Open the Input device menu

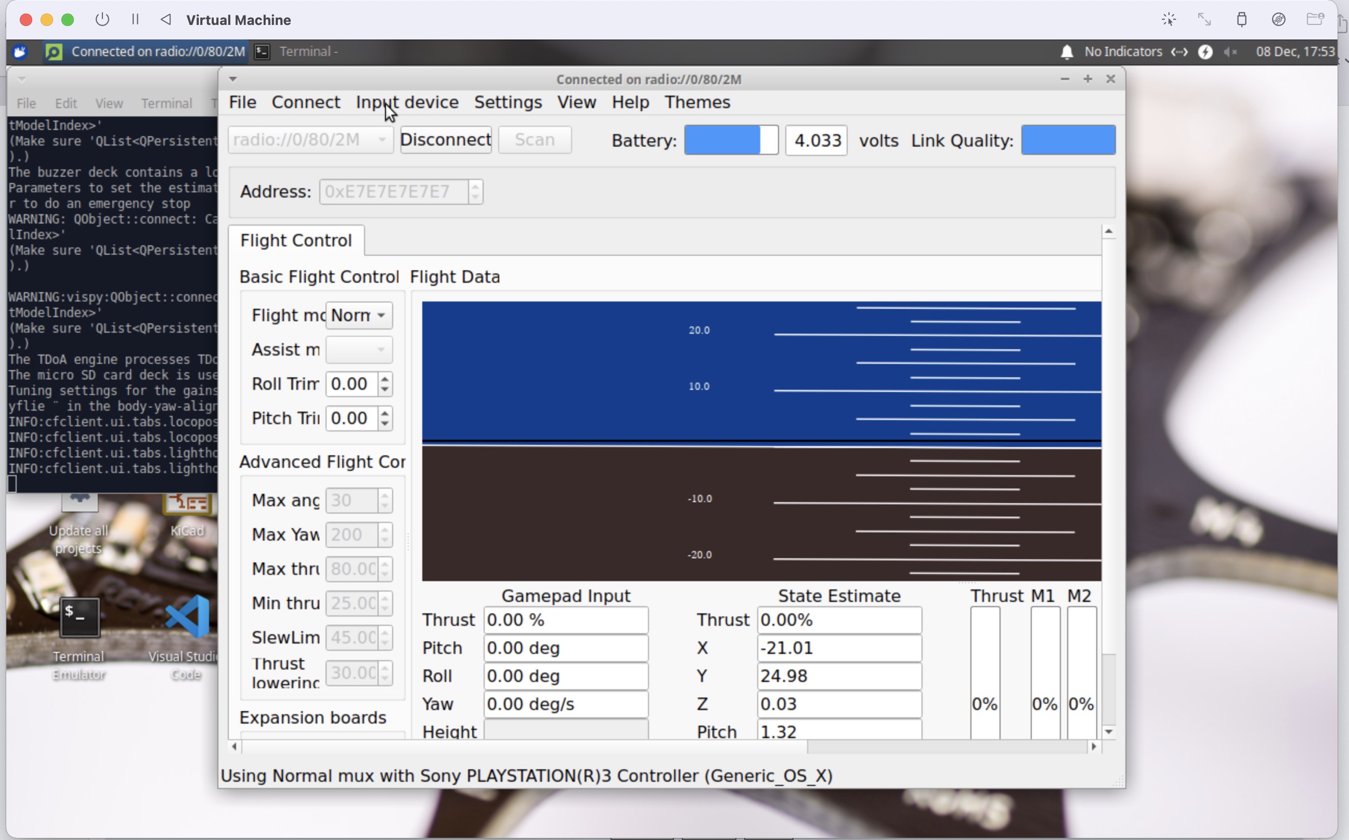tap(407, 102)
